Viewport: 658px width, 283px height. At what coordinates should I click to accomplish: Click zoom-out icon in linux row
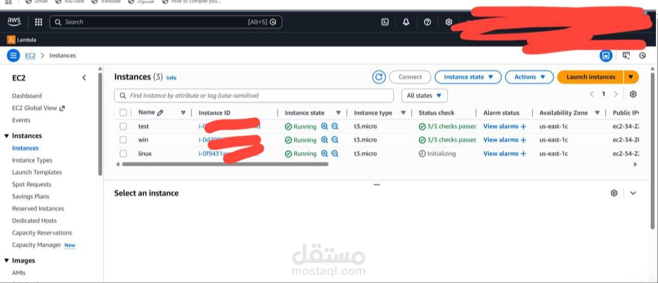335,154
